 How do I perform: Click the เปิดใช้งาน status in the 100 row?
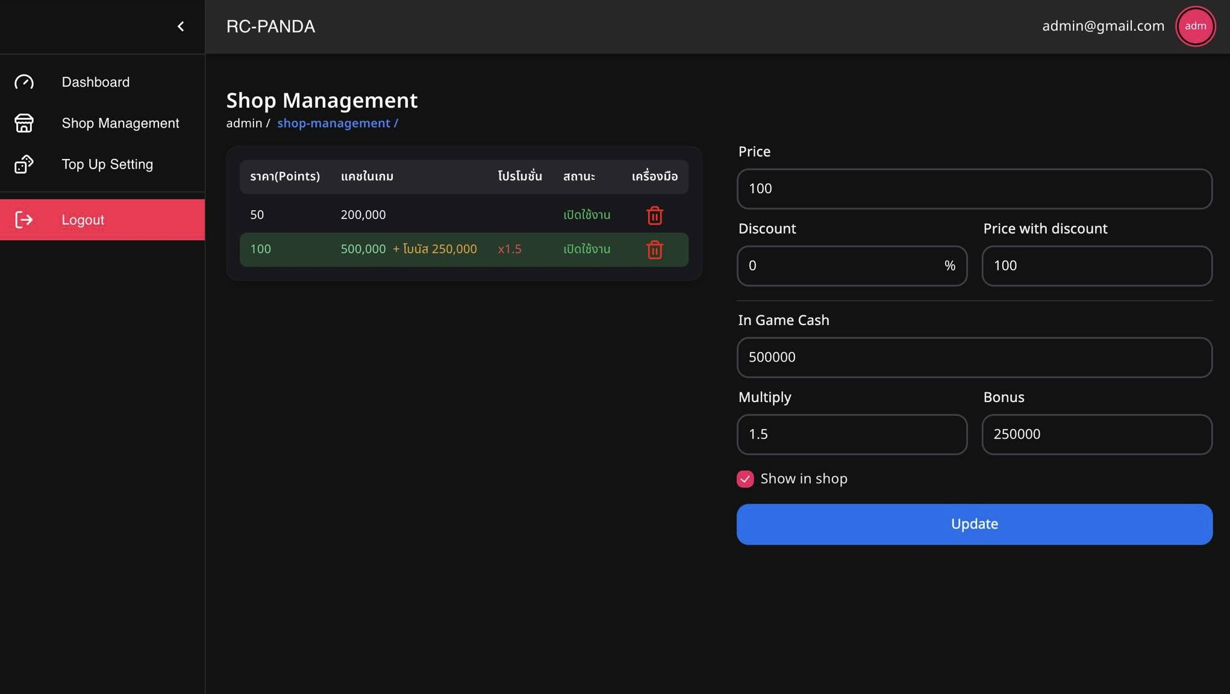tap(587, 249)
